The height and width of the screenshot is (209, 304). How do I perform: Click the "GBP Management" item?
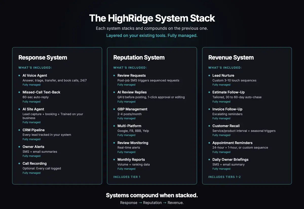point(132,109)
